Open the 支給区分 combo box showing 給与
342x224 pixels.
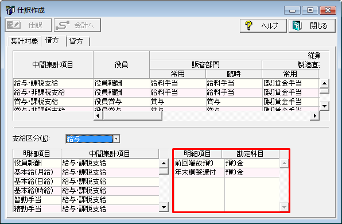93,138
